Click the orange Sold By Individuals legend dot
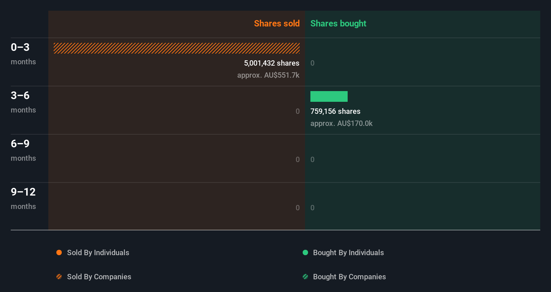Viewport: 551px width, 292px height. pyautogui.click(x=59, y=252)
